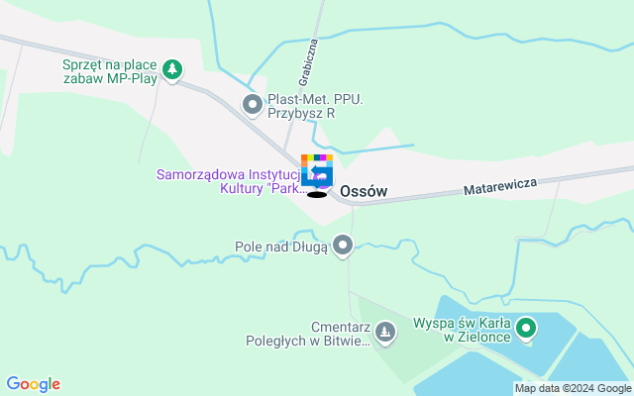Click the Ossów village label
Viewport: 634px width, 396px height.
[364, 191]
